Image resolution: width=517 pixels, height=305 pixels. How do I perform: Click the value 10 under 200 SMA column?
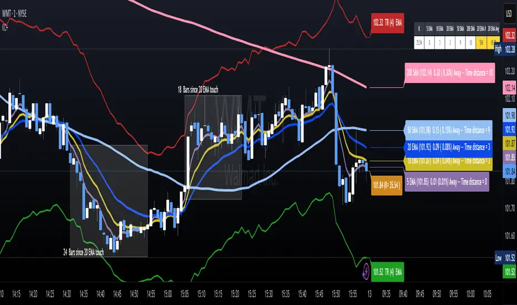point(470,43)
